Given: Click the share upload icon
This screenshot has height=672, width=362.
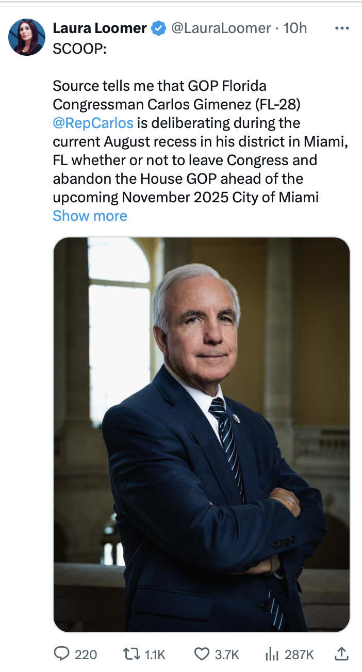Looking at the screenshot, I should 341,654.
